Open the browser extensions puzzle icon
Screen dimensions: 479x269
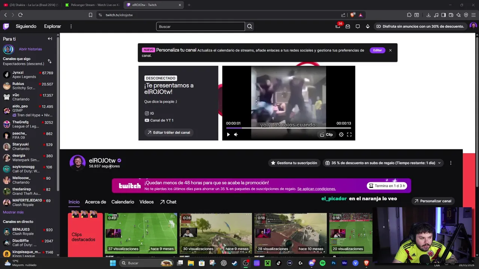pyautogui.click(x=409, y=15)
